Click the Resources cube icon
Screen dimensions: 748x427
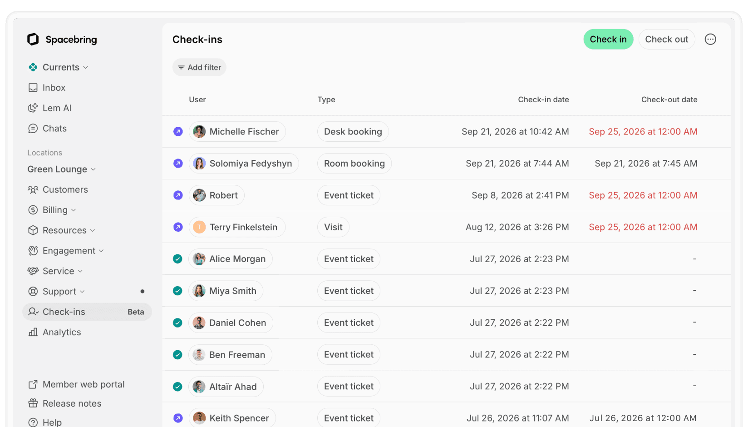pyautogui.click(x=33, y=230)
